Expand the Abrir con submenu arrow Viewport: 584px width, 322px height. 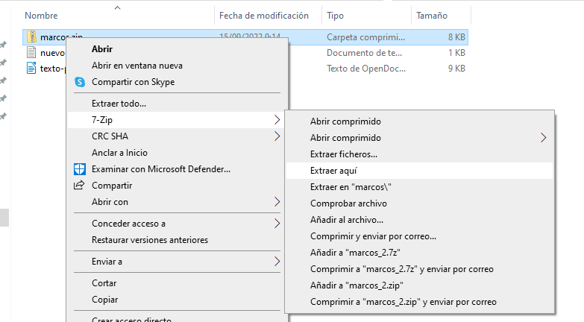(x=277, y=202)
